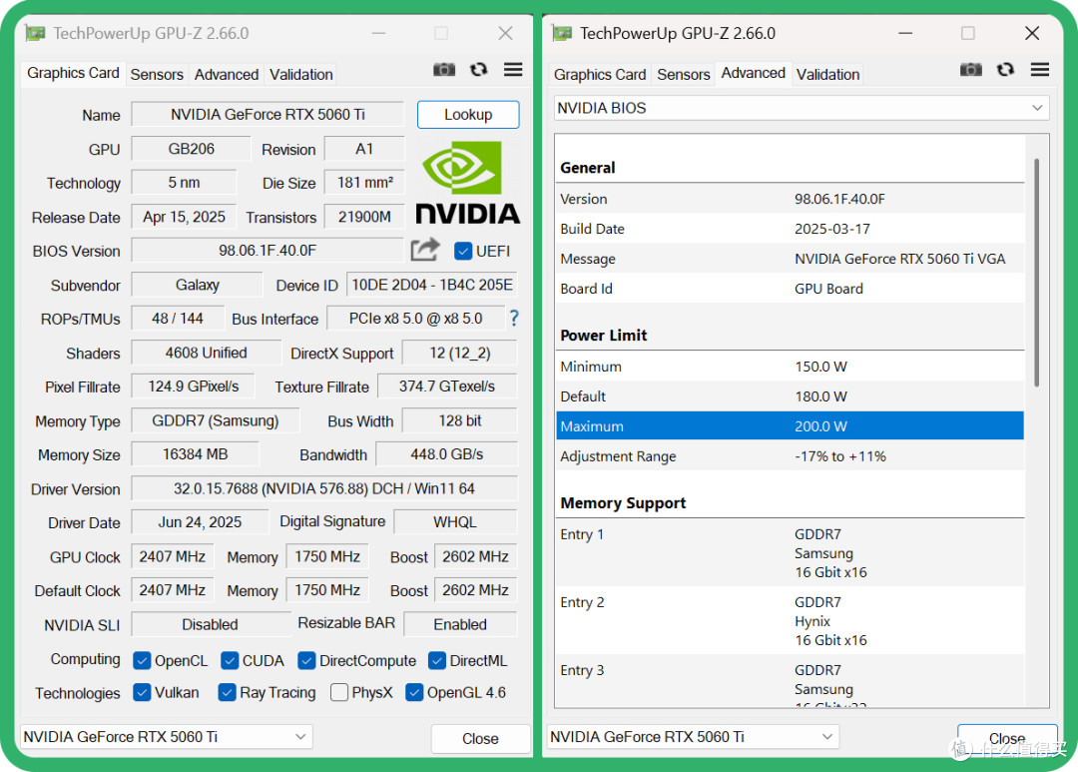Select Advanced tab in left window

coord(227,74)
